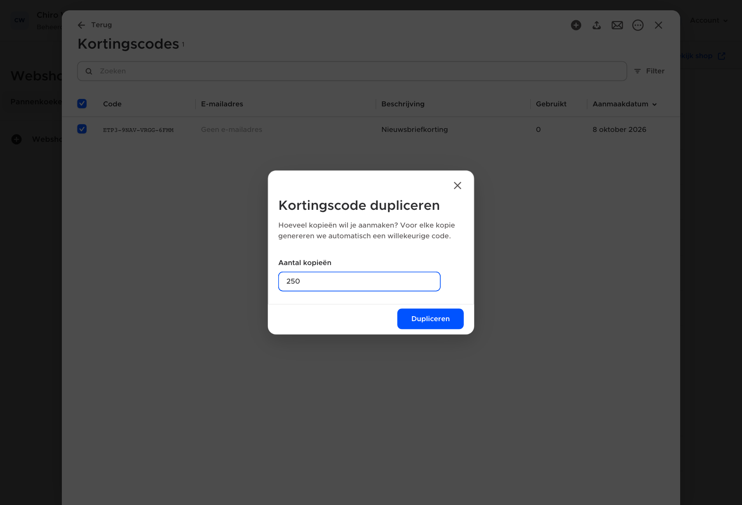Click the search magnifier icon
The image size is (742, 505).
click(x=89, y=71)
